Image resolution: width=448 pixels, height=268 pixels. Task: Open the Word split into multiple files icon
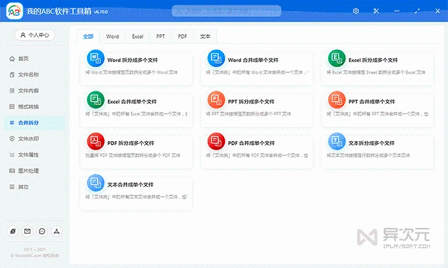[x=96, y=58]
